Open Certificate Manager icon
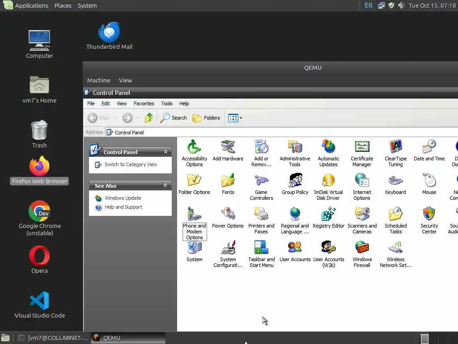The image size is (458, 344). coord(362,153)
